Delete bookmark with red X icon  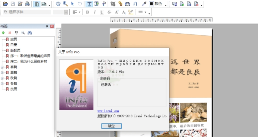click(x=10, y=33)
